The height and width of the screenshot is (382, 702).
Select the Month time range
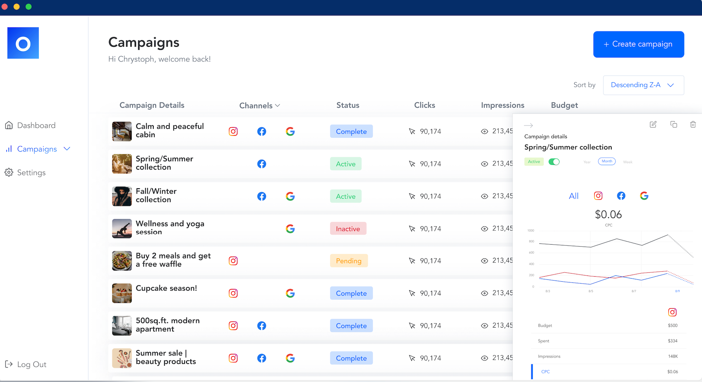click(x=607, y=161)
